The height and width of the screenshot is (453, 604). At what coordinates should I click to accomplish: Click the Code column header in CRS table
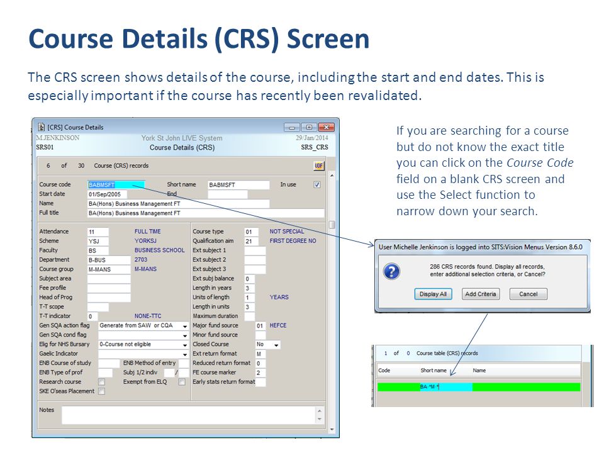point(384,371)
